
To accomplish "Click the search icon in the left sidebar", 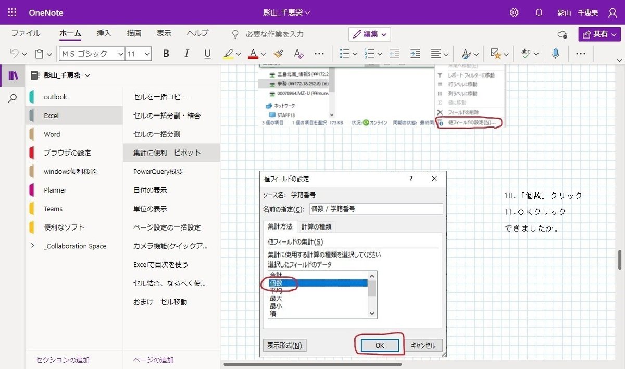I will point(11,98).
